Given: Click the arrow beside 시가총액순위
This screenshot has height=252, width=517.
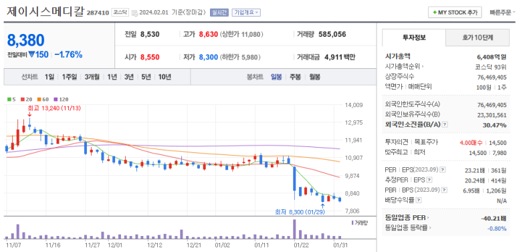Looking at the screenshot, I should (423, 67).
